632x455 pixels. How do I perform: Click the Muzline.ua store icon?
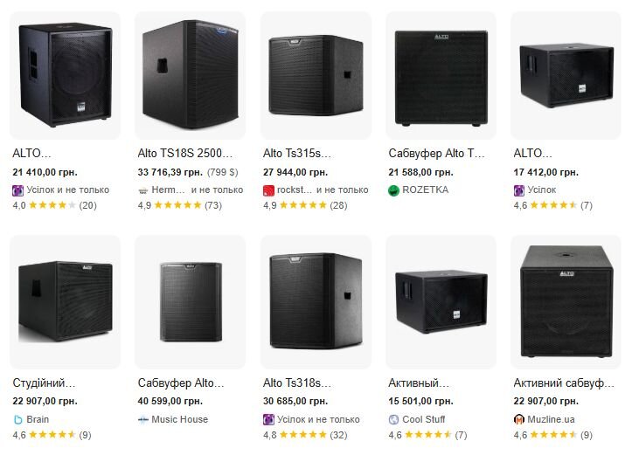coord(519,419)
